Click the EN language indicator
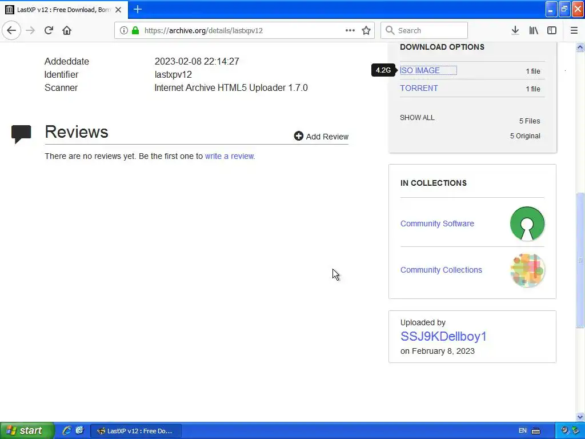This screenshot has width=585, height=439. 522,430
